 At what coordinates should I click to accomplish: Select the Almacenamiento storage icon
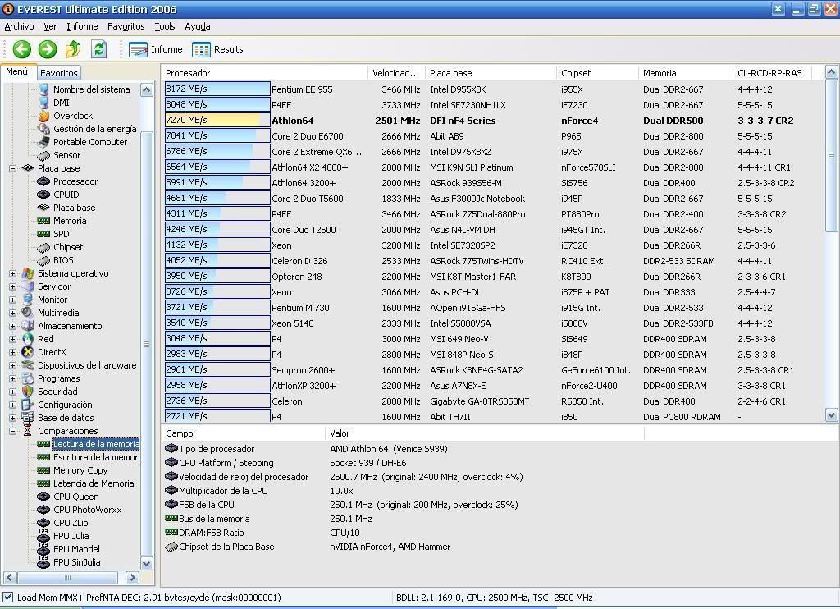(28, 326)
